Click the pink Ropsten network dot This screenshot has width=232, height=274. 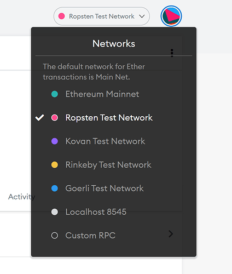55,118
